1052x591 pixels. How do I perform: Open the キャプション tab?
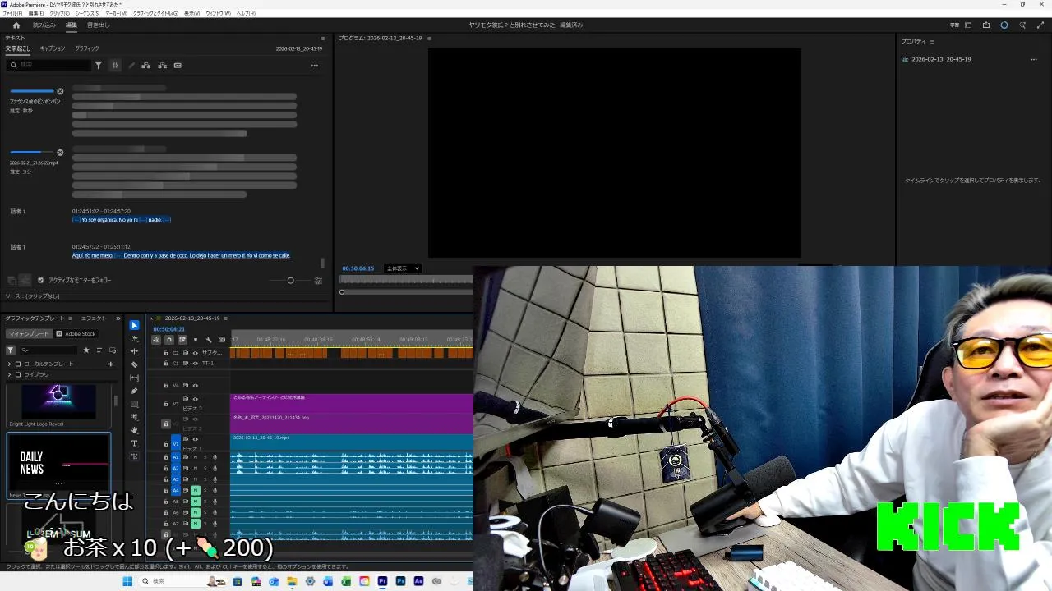coord(53,48)
